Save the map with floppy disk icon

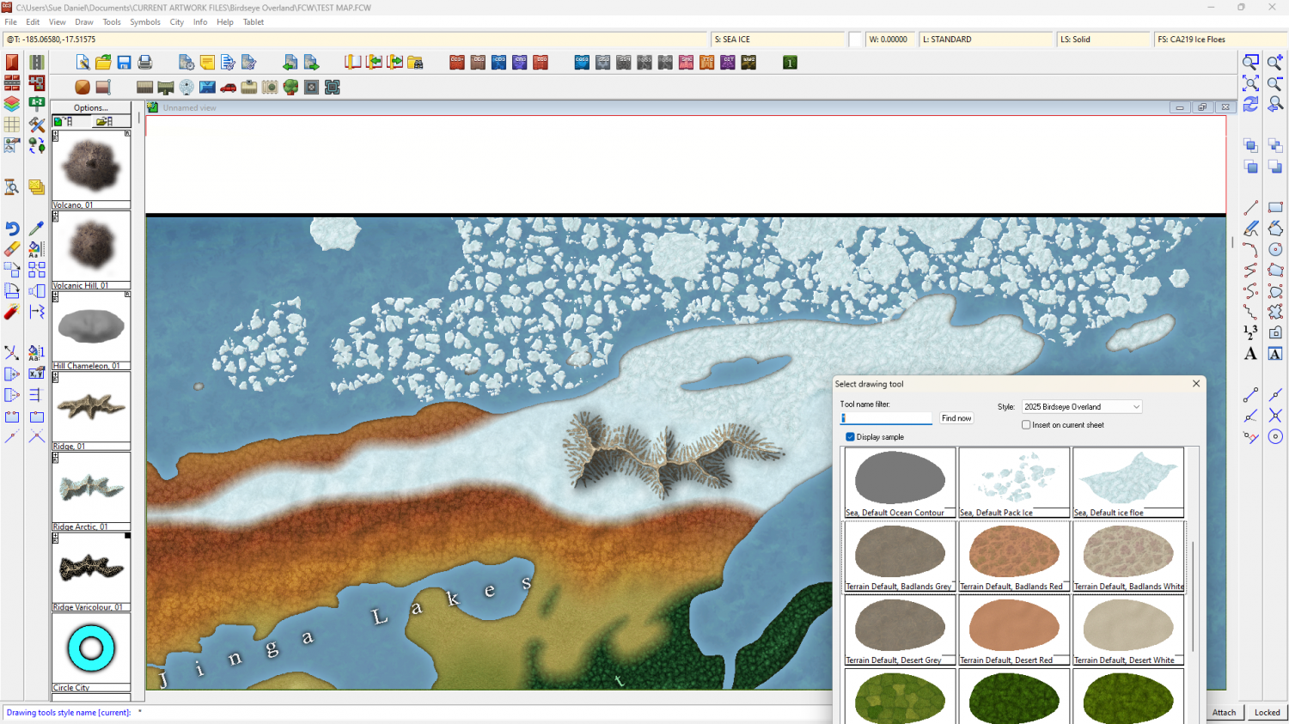[124, 62]
